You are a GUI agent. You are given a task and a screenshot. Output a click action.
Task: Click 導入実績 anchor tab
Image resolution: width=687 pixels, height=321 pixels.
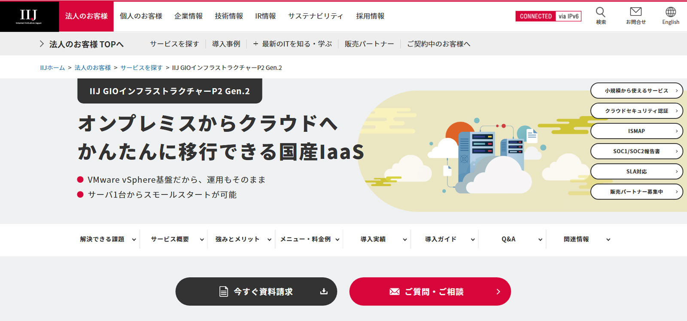click(373, 239)
